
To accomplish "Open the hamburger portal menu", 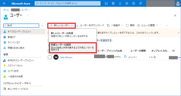I will coord(4,4).
